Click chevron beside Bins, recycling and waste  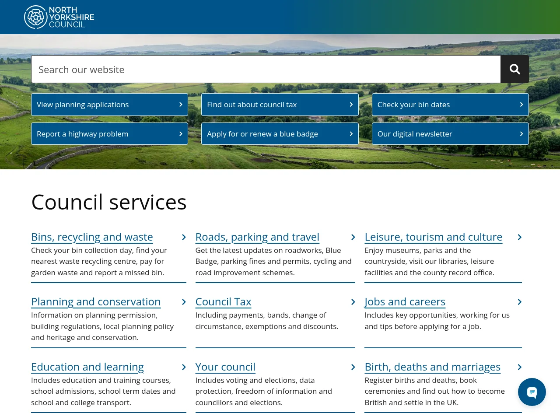pos(184,237)
